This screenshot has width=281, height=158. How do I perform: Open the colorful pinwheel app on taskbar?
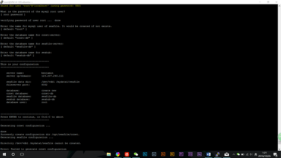(118, 154)
